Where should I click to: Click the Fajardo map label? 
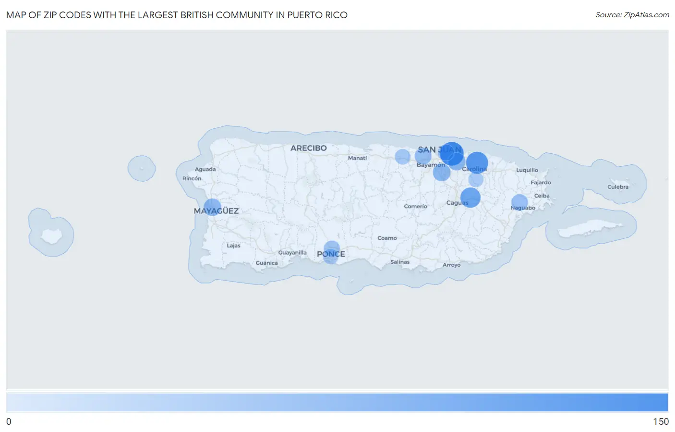tap(541, 183)
